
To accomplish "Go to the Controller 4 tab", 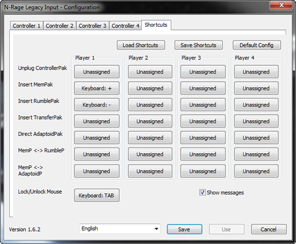I will pos(125,26).
